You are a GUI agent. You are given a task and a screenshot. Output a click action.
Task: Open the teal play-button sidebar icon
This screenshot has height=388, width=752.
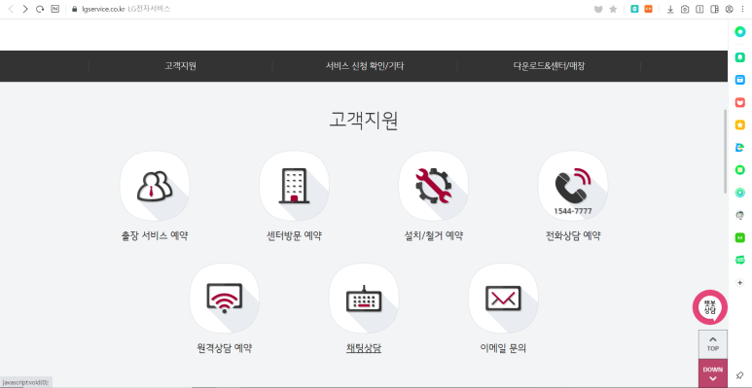(740, 193)
